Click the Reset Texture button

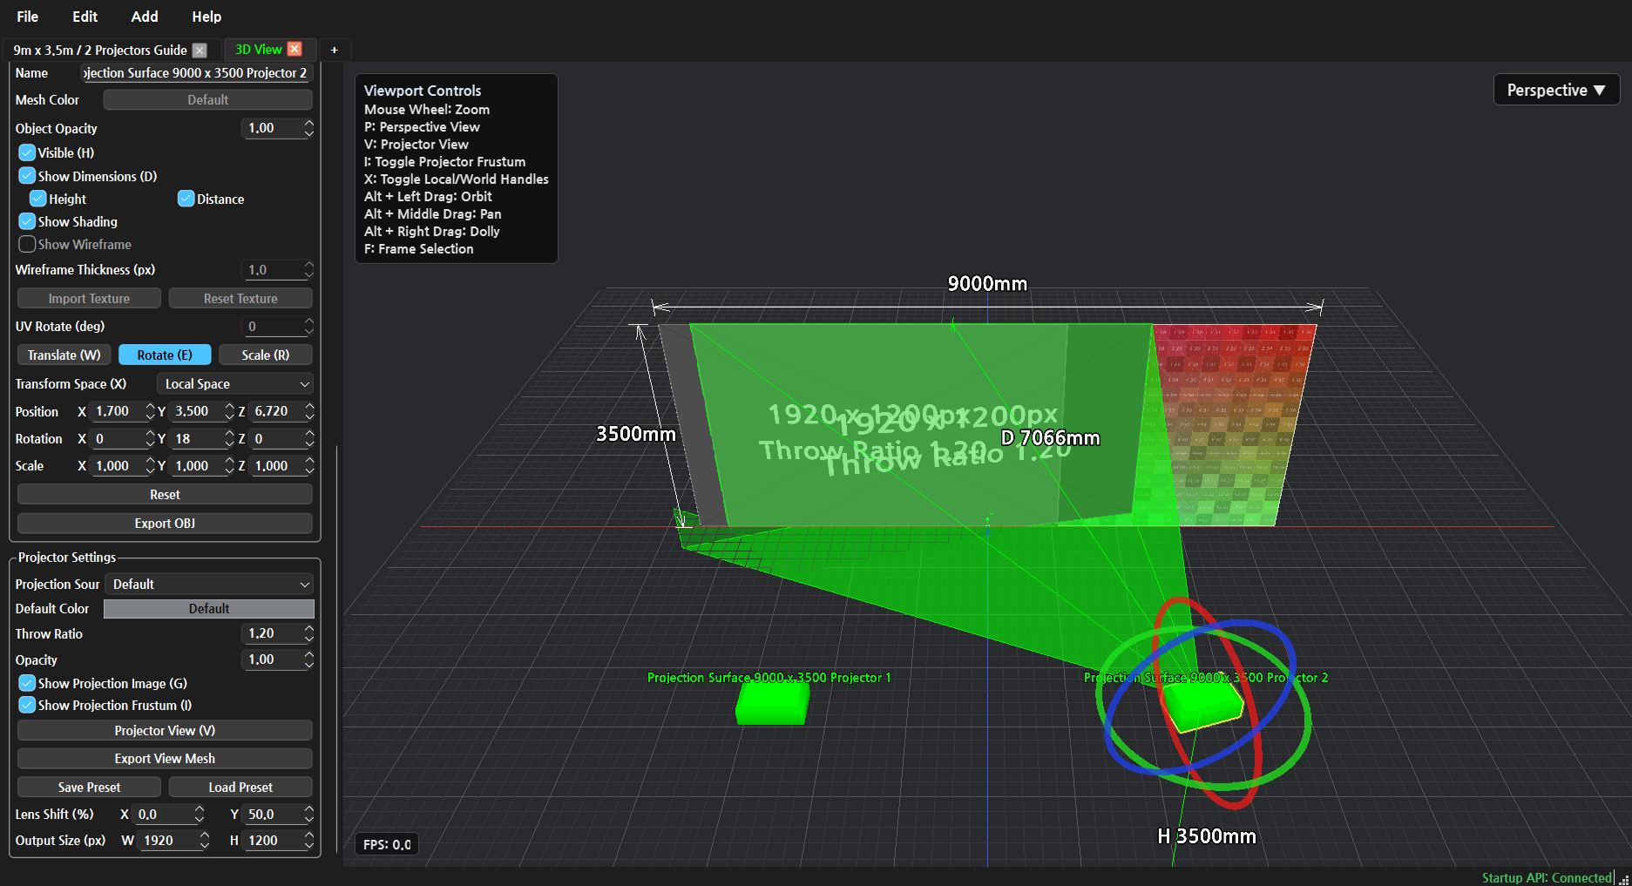tap(240, 299)
